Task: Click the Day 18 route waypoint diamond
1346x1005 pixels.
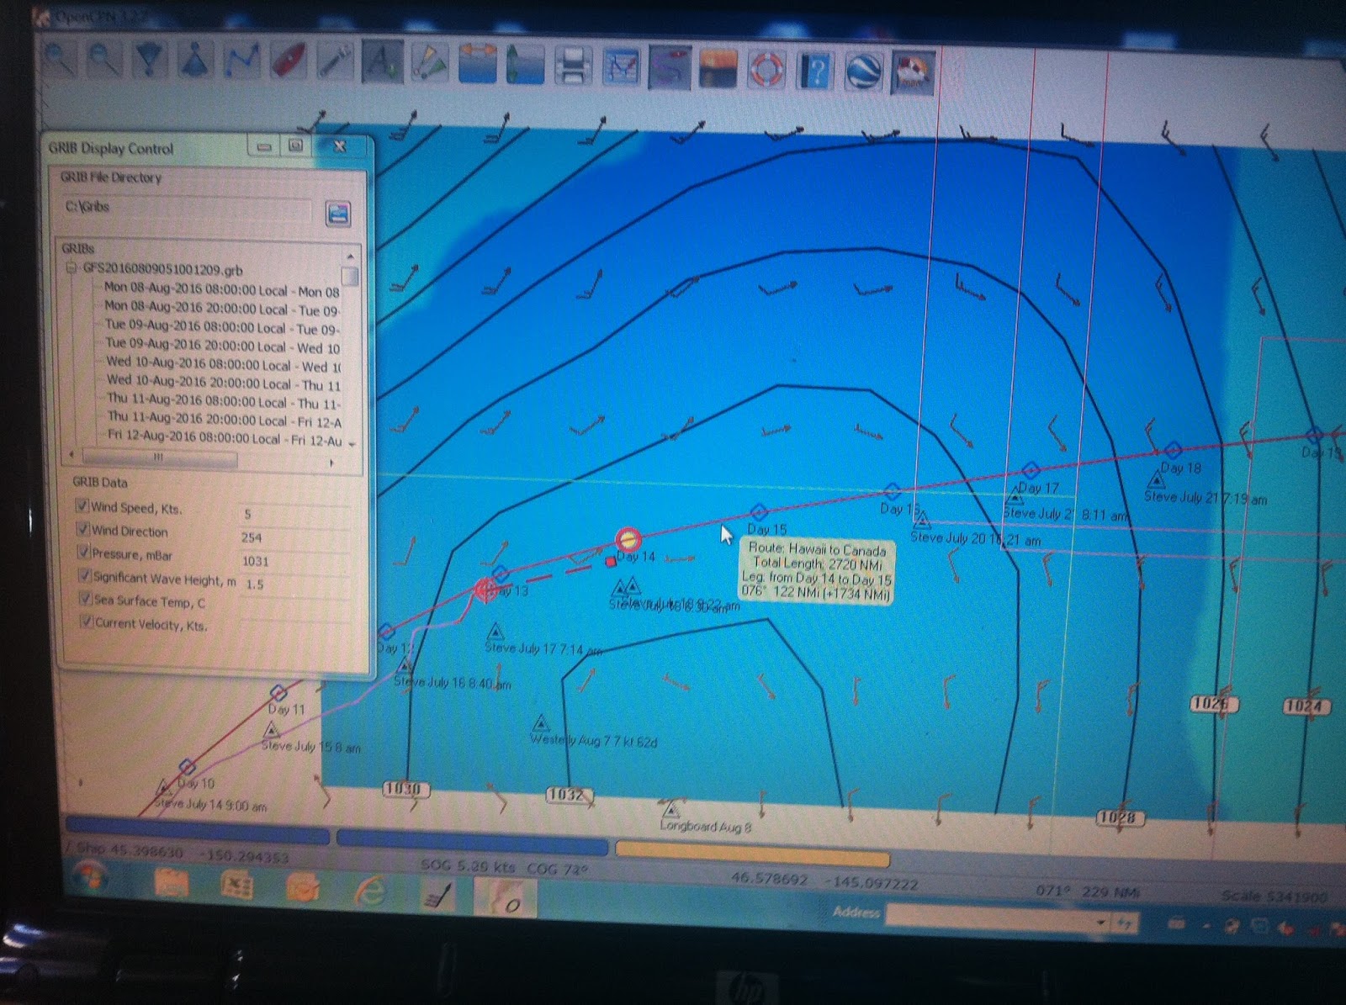Action: tap(1173, 450)
